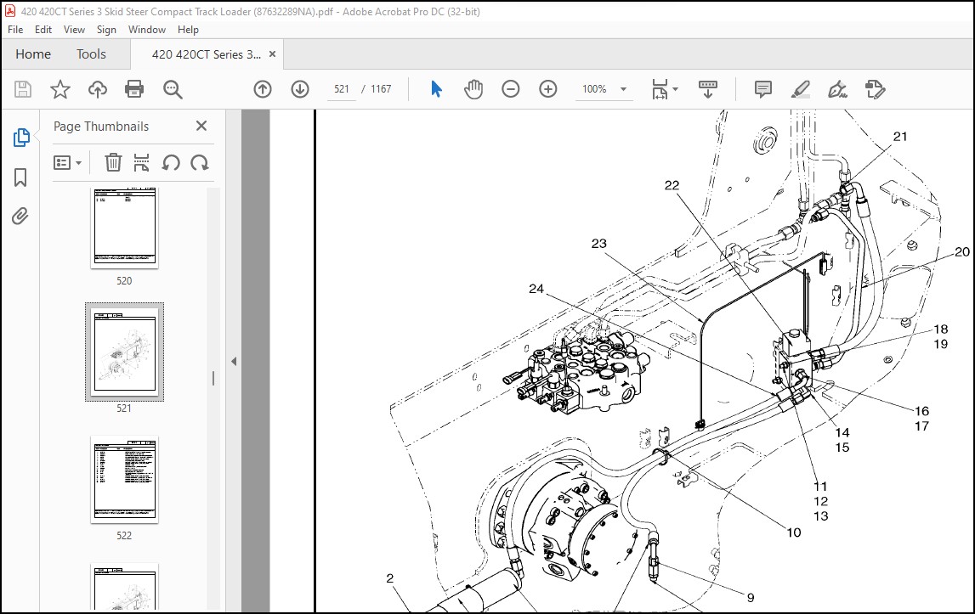Insert pages using the insert pages icon

pos(142,162)
